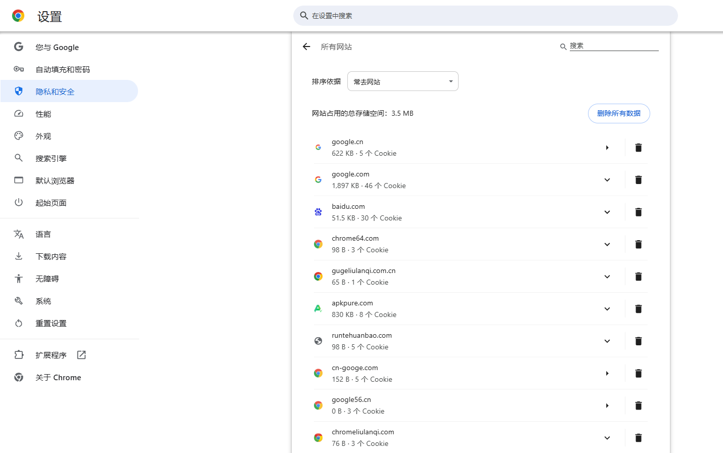
Task: Click the Chrome logo icon beside 设置
Action: (x=18, y=16)
